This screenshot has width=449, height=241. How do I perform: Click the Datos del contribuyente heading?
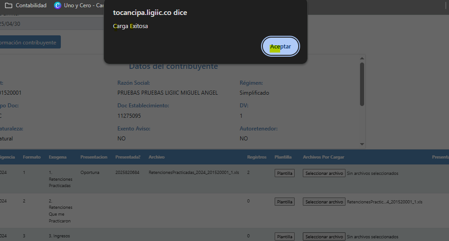pos(173,66)
